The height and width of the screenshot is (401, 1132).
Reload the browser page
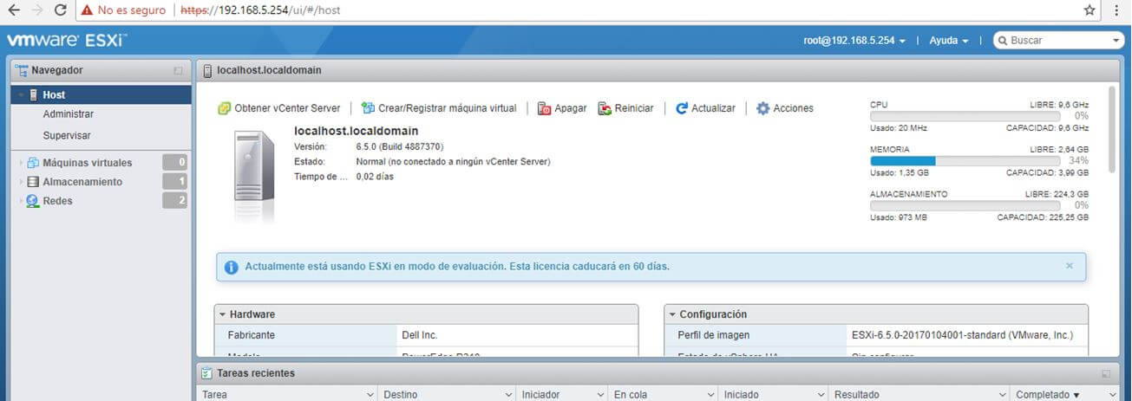(60, 10)
